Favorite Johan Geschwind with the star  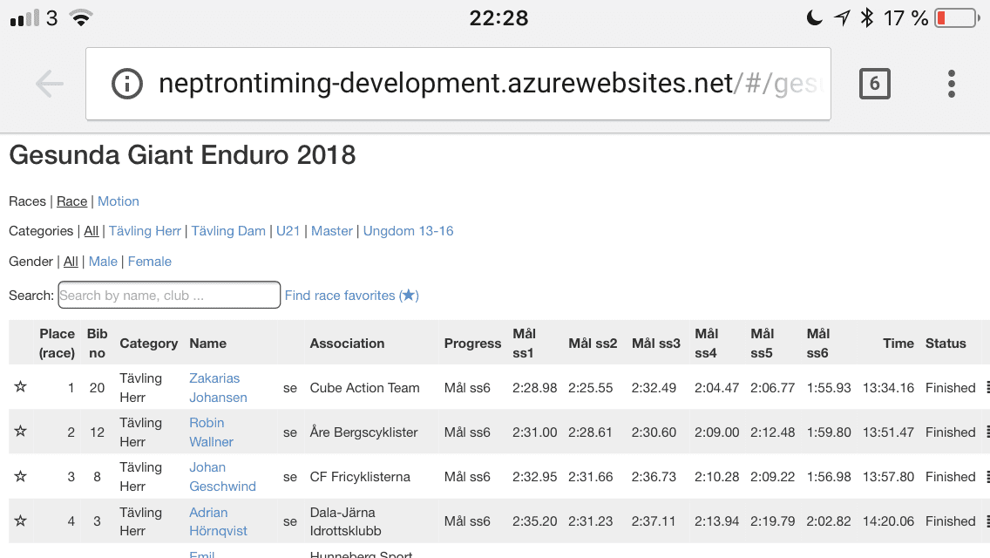(21, 476)
